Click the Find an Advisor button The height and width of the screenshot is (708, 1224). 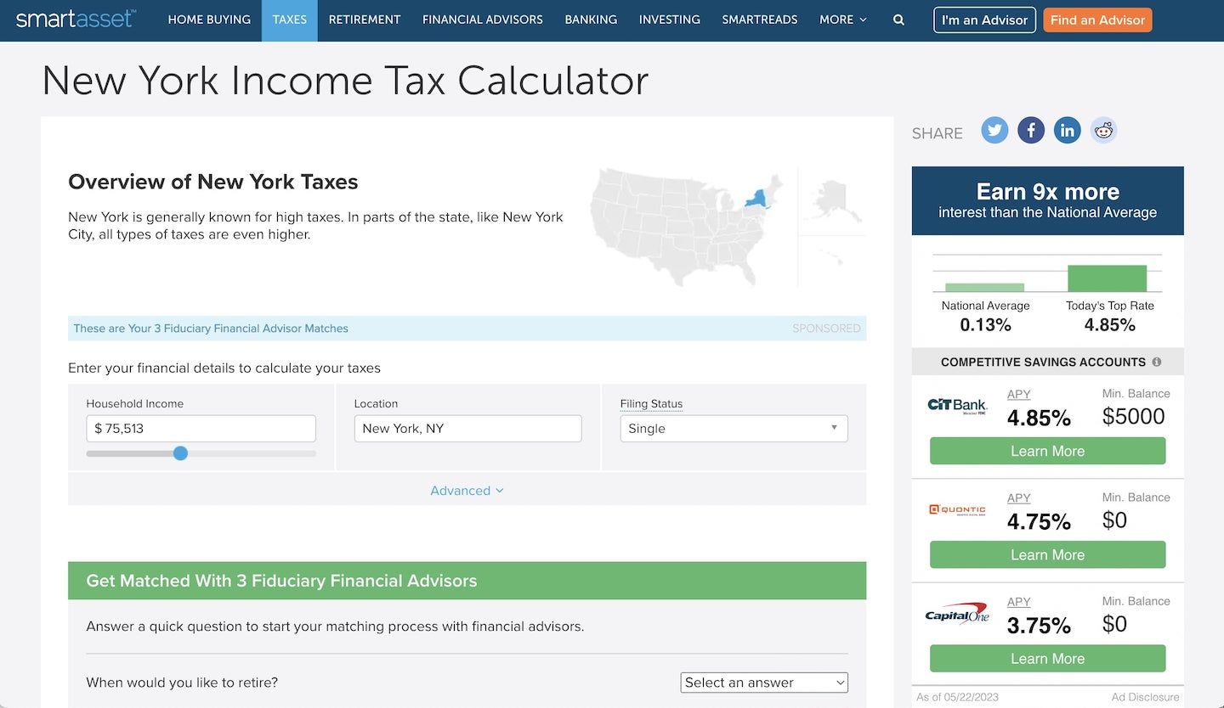1097,20
